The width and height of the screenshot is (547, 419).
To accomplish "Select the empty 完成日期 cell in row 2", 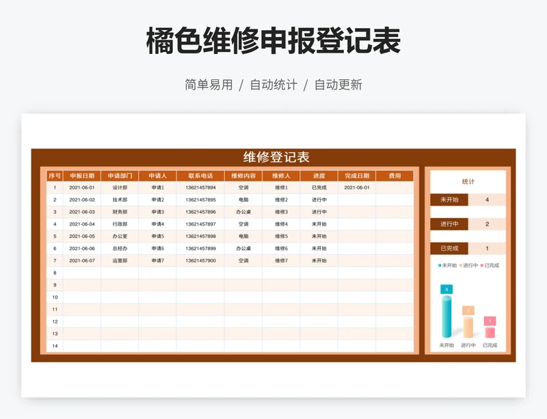I will click(x=356, y=200).
